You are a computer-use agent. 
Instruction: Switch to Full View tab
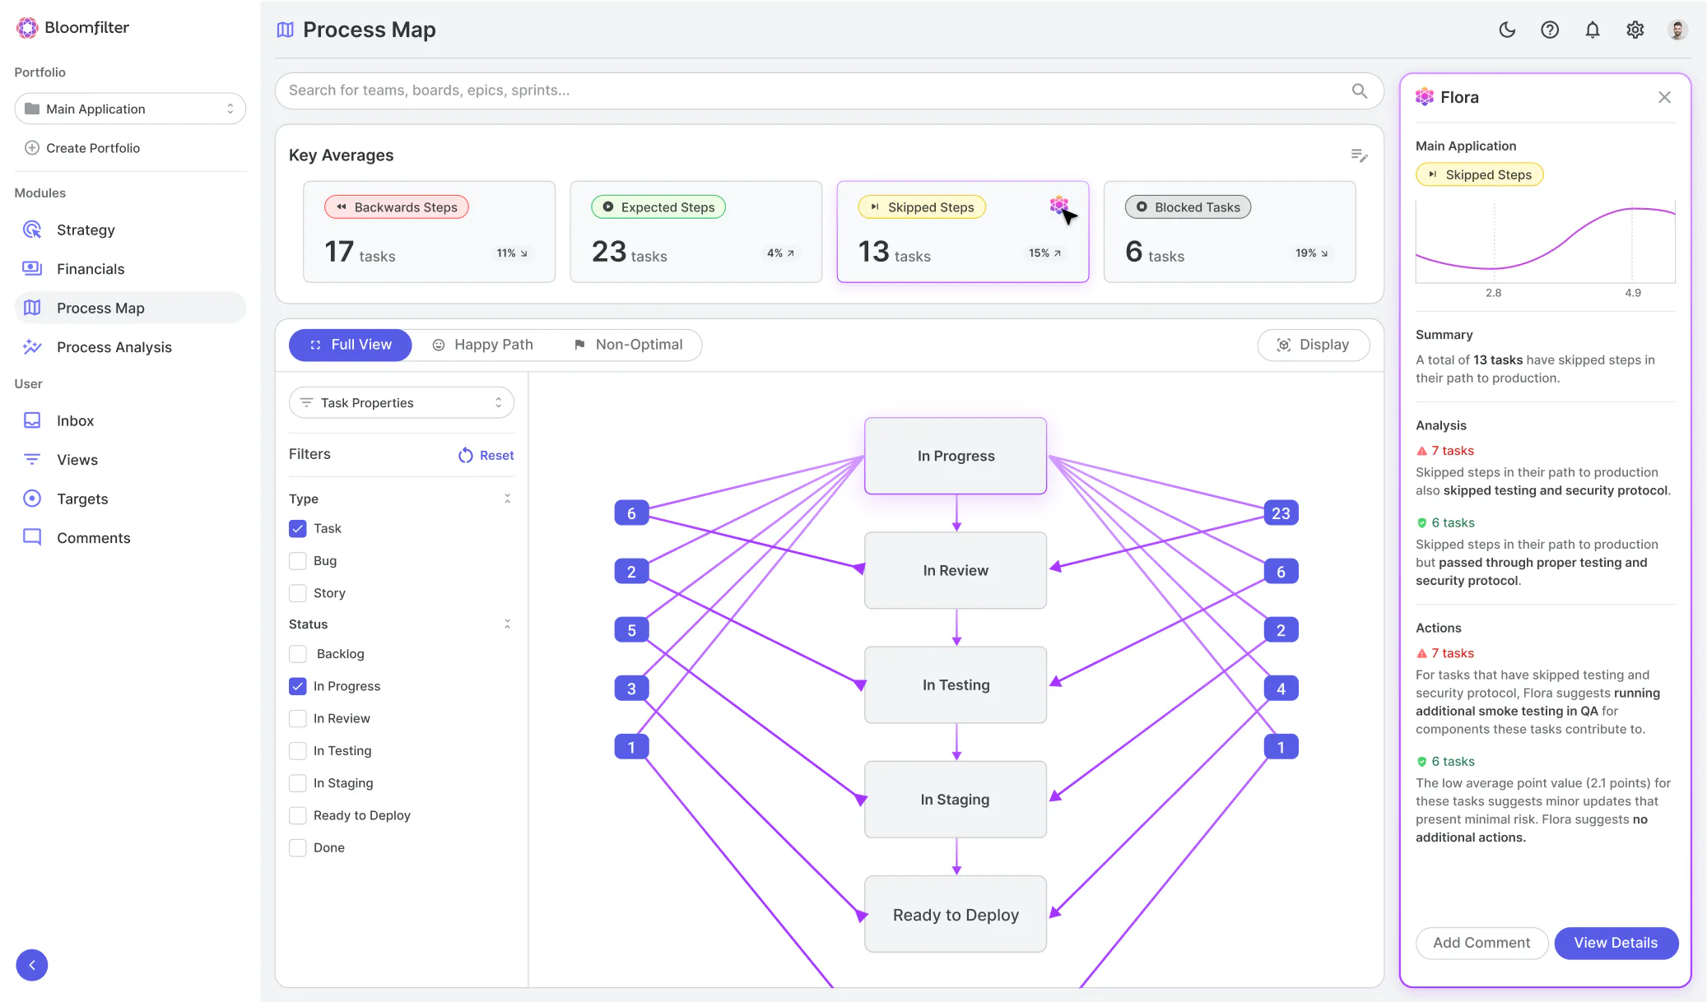[350, 345]
